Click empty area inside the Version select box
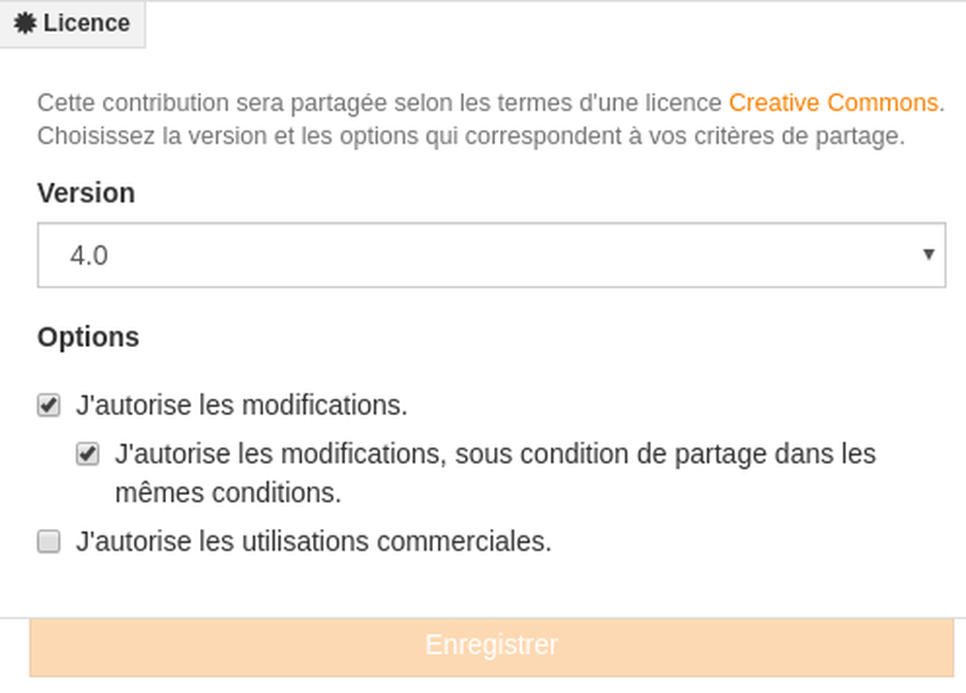This screenshot has height=693, width=966. (492, 255)
